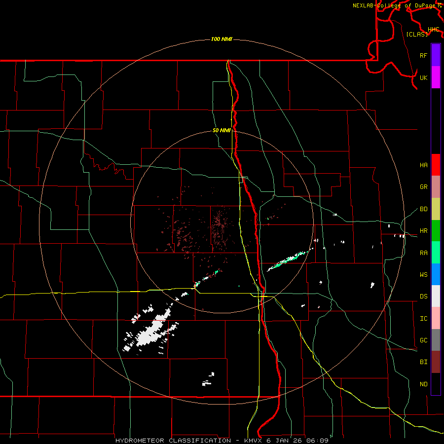Click the [CLAS] units label
Screen dimensions: 444x444
417,34
